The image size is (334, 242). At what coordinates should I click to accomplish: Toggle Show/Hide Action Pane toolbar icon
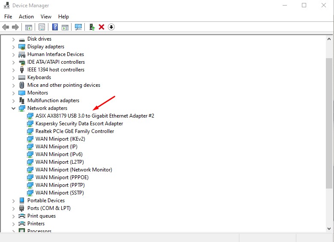tap(65, 27)
